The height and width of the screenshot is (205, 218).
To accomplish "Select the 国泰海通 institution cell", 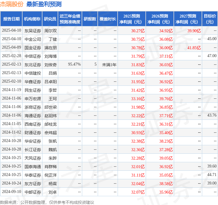I will 33,167.
